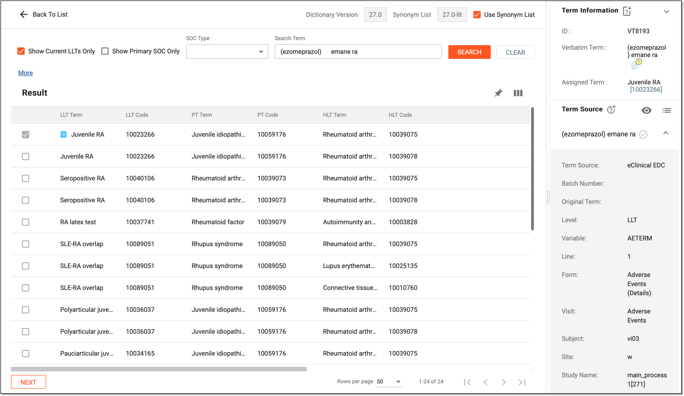Click the ID value VT8193
Viewport: 684px width, 396px height.
coord(638,31)
